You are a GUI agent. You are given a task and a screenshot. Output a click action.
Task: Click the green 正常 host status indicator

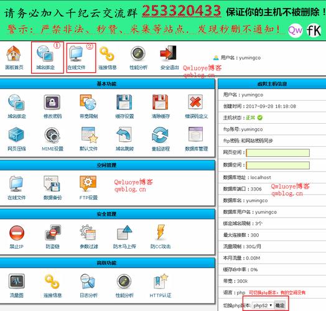point(254,118)
